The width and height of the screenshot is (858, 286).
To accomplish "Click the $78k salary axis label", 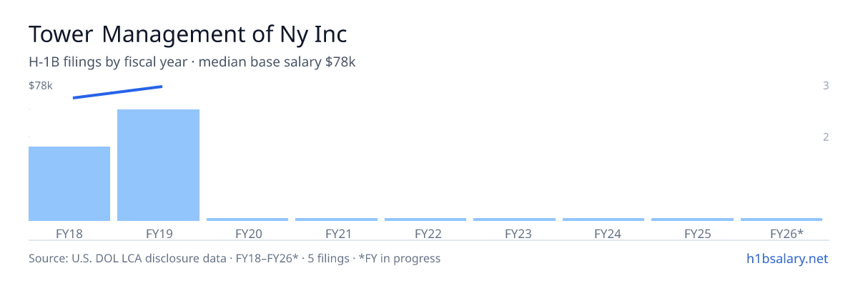I will click(41, 86).
